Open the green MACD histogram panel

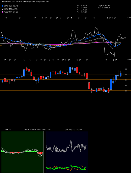tap(22, 152)
